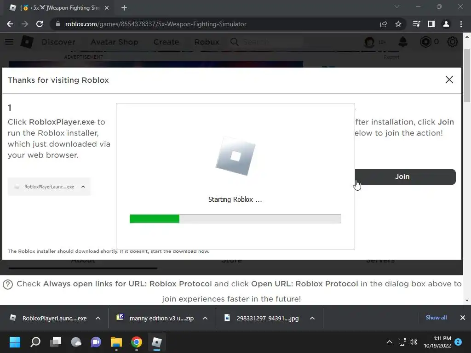The image size is (471, 353).
Task: Open the weather widgets taskbar icon
Action: point(76,342)
